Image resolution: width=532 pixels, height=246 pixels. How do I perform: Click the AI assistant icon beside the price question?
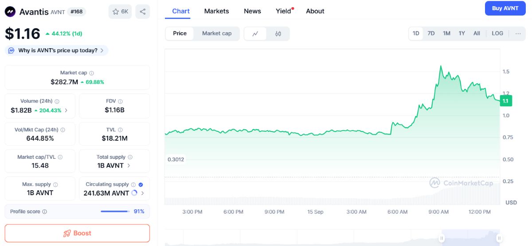pos(11,50)
